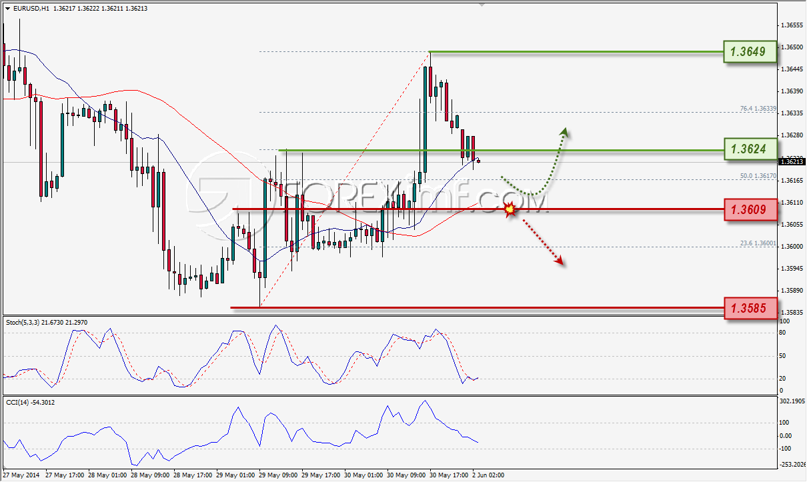The image size is (807, 482).
Task: Select the green 1.3624 level label
Action: pos(751,149)
